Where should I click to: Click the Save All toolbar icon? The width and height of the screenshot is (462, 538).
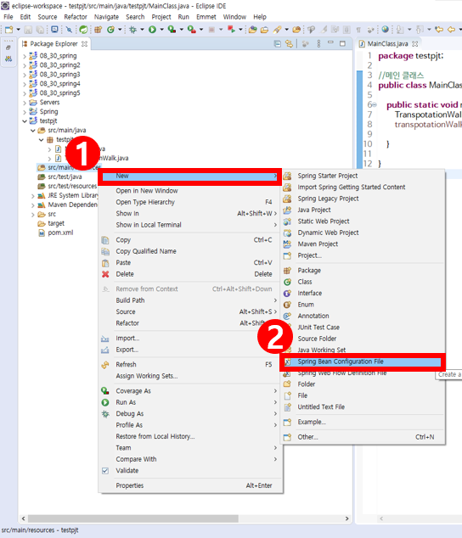click(40, 30)
